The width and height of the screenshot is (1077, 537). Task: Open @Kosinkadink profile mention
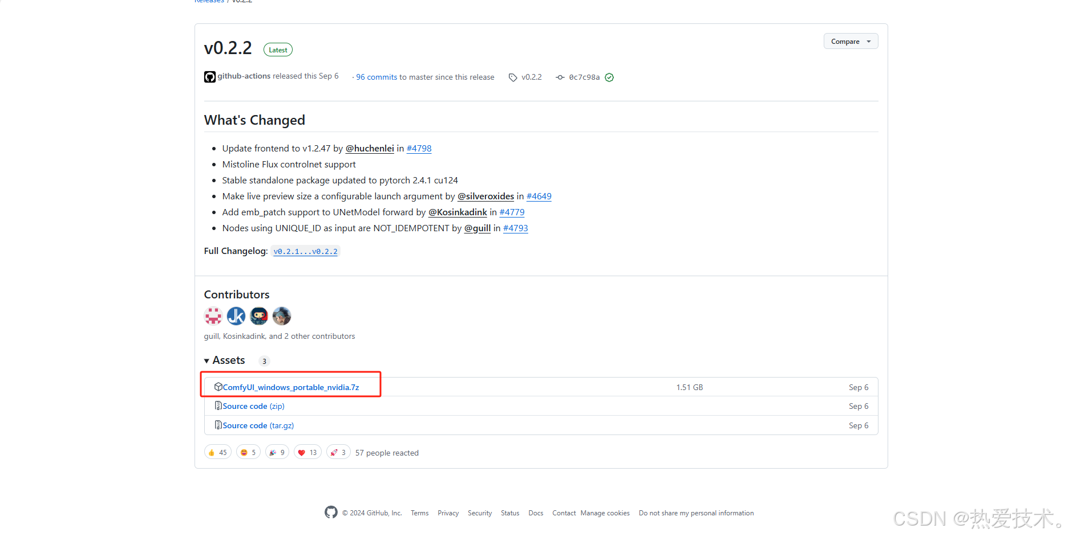[458, 212]
